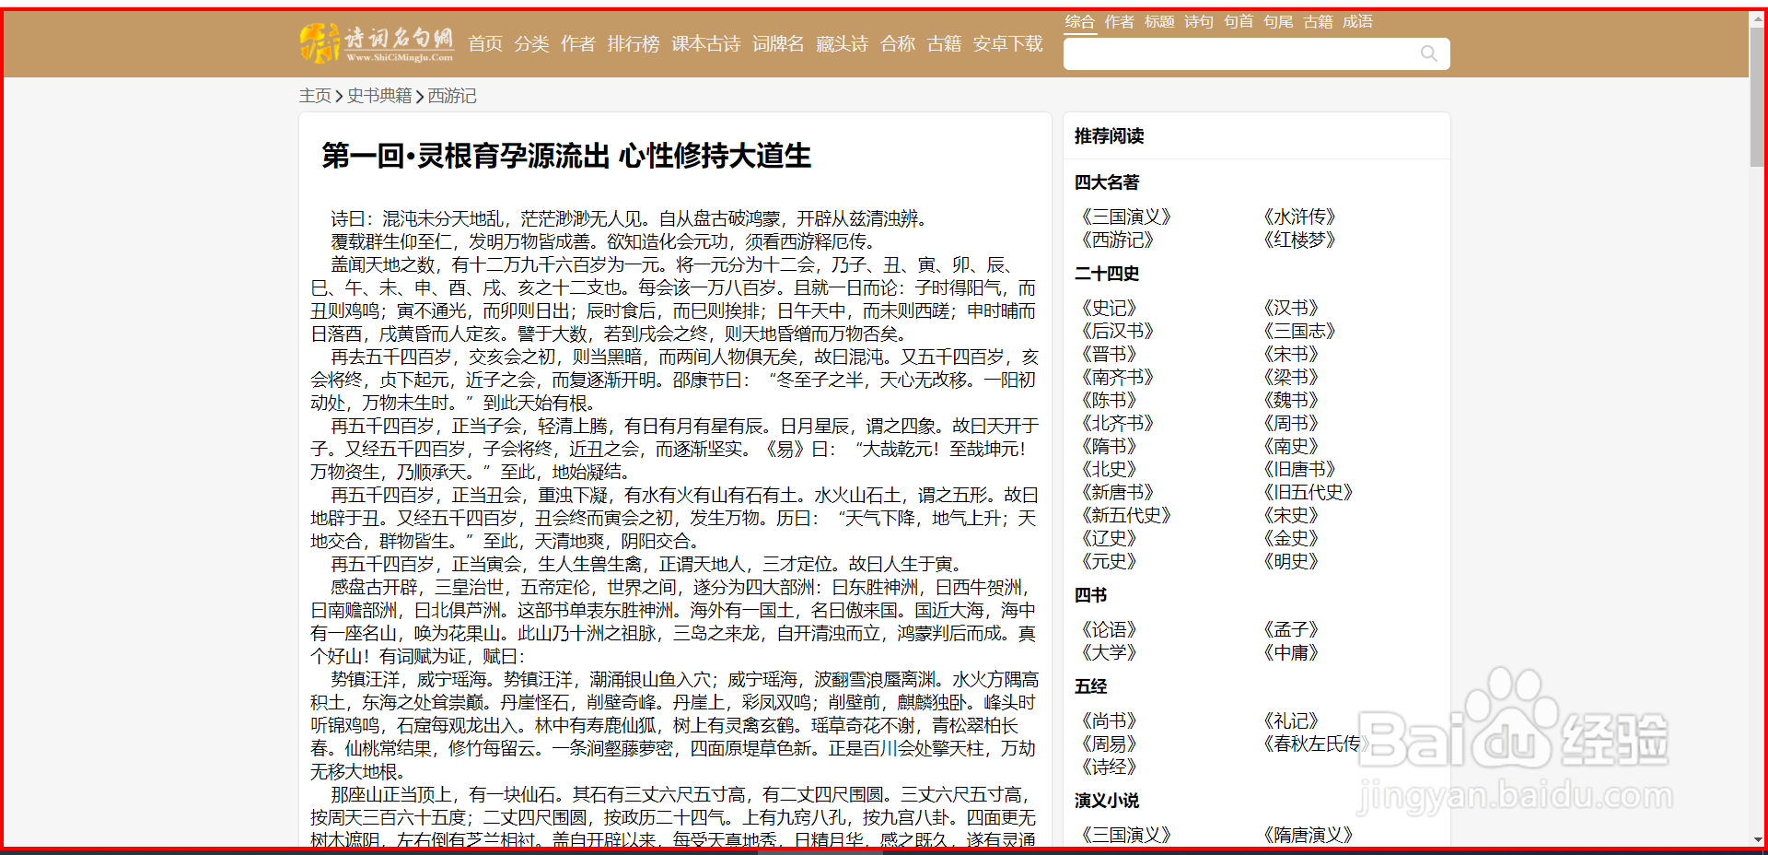This screenshot has width=1768, height=855.
Task: Open 《周书》 link
Action: coord(1291,423)
